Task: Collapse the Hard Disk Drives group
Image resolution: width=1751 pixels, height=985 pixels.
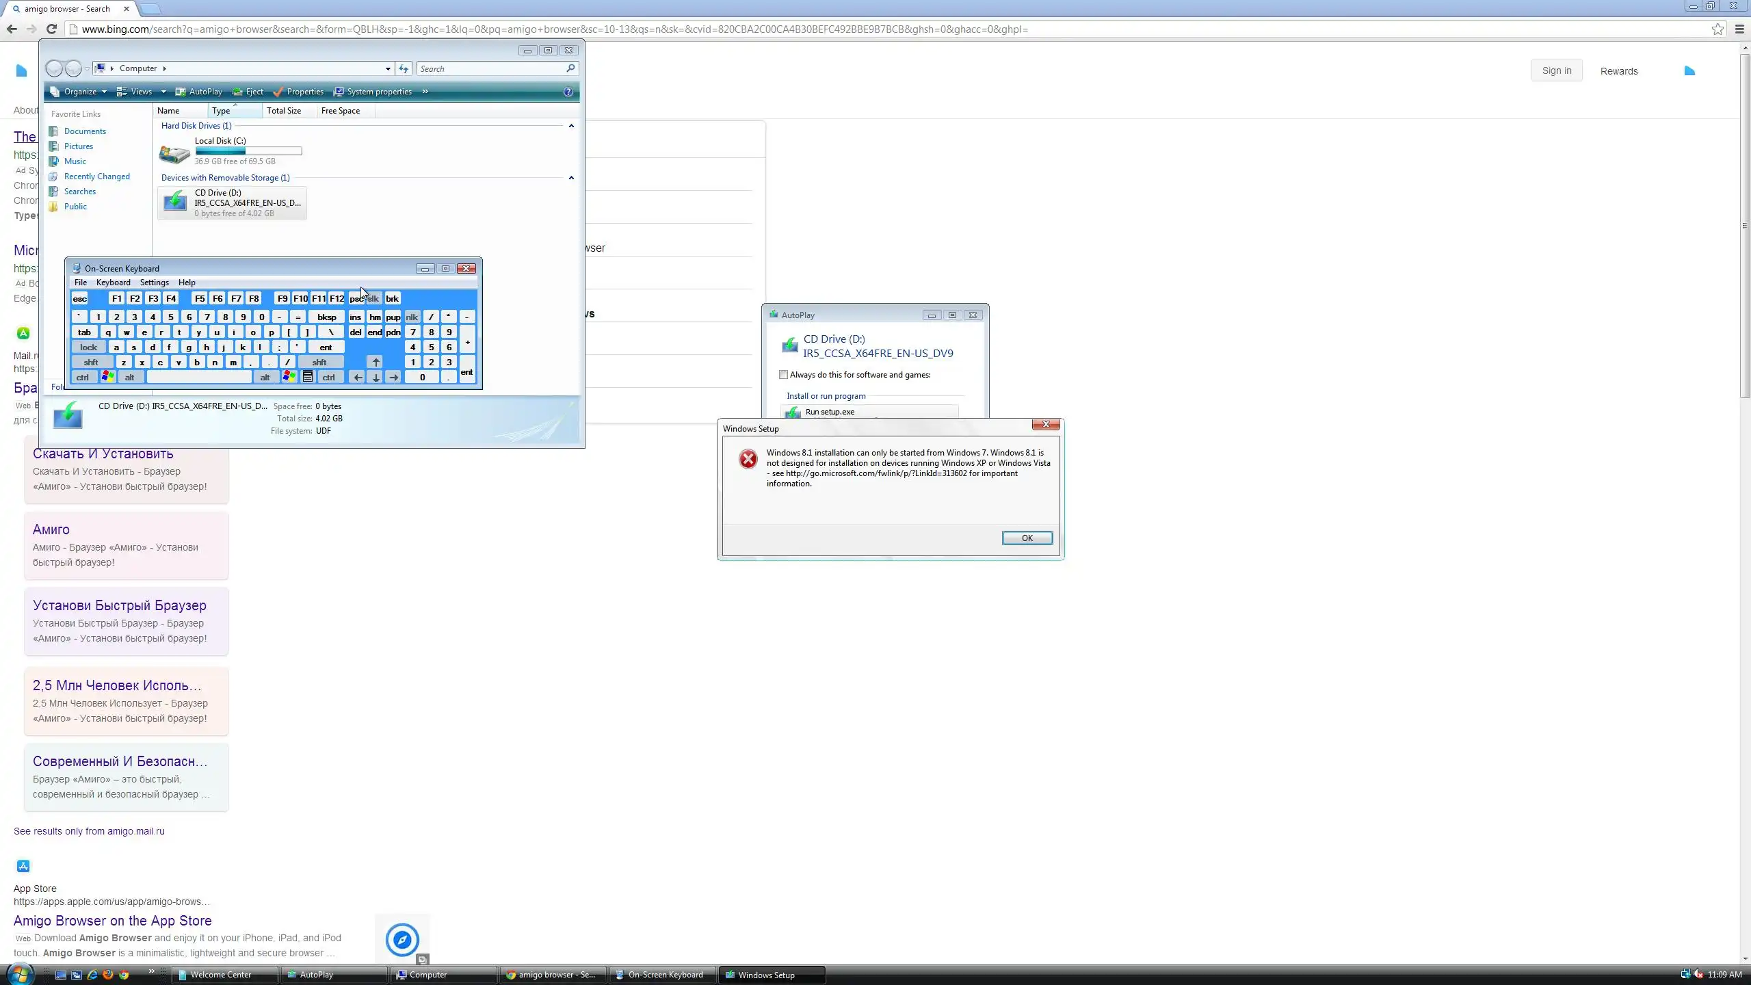Action: pos(571,126)
